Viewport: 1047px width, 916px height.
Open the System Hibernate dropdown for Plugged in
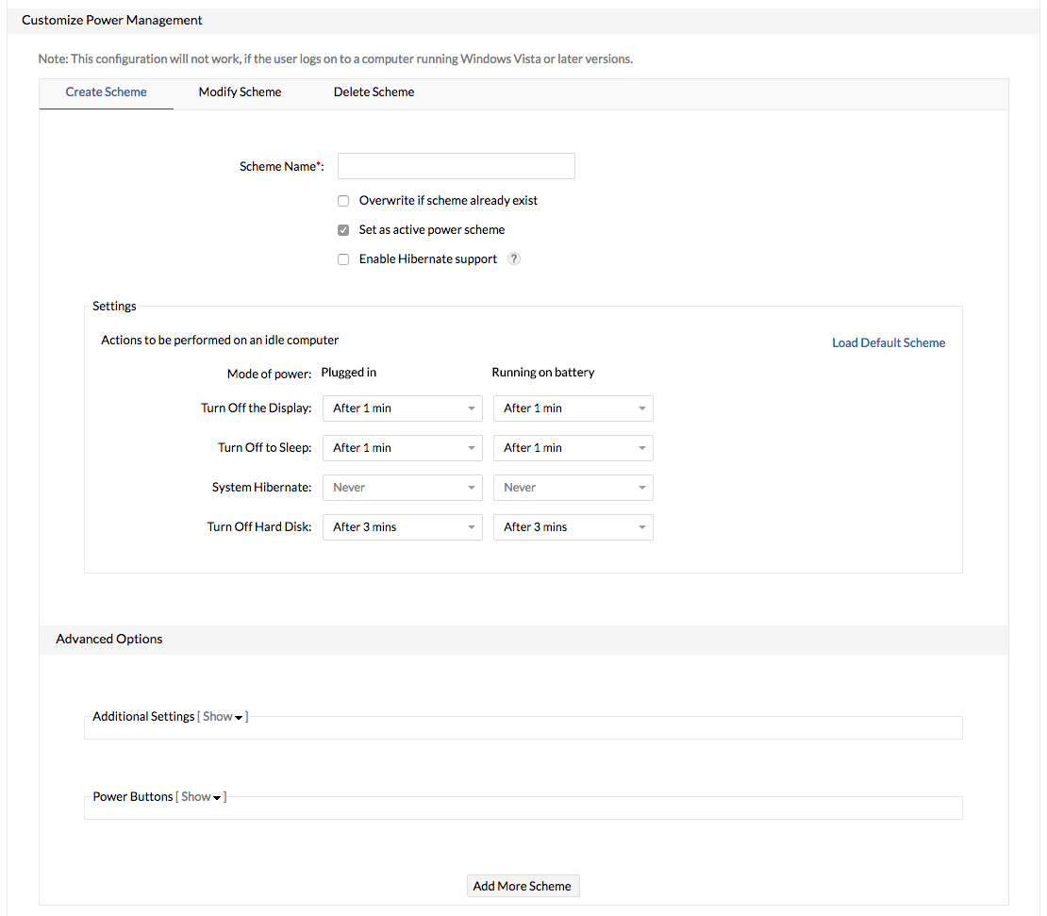403,487
